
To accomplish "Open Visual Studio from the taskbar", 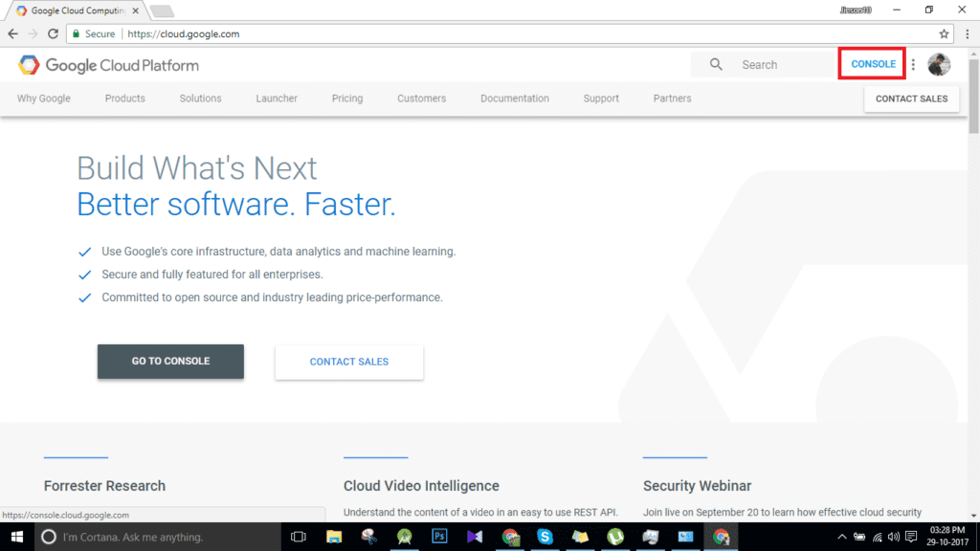I will pos(475,537).
